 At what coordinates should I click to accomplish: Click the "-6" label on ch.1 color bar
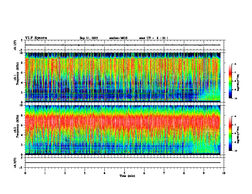pyautogui.click(x=235, y=64)
